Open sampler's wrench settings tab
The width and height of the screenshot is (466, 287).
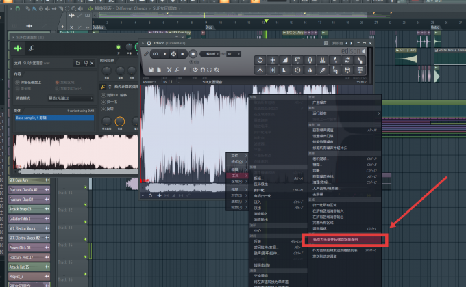pos(32,49)
